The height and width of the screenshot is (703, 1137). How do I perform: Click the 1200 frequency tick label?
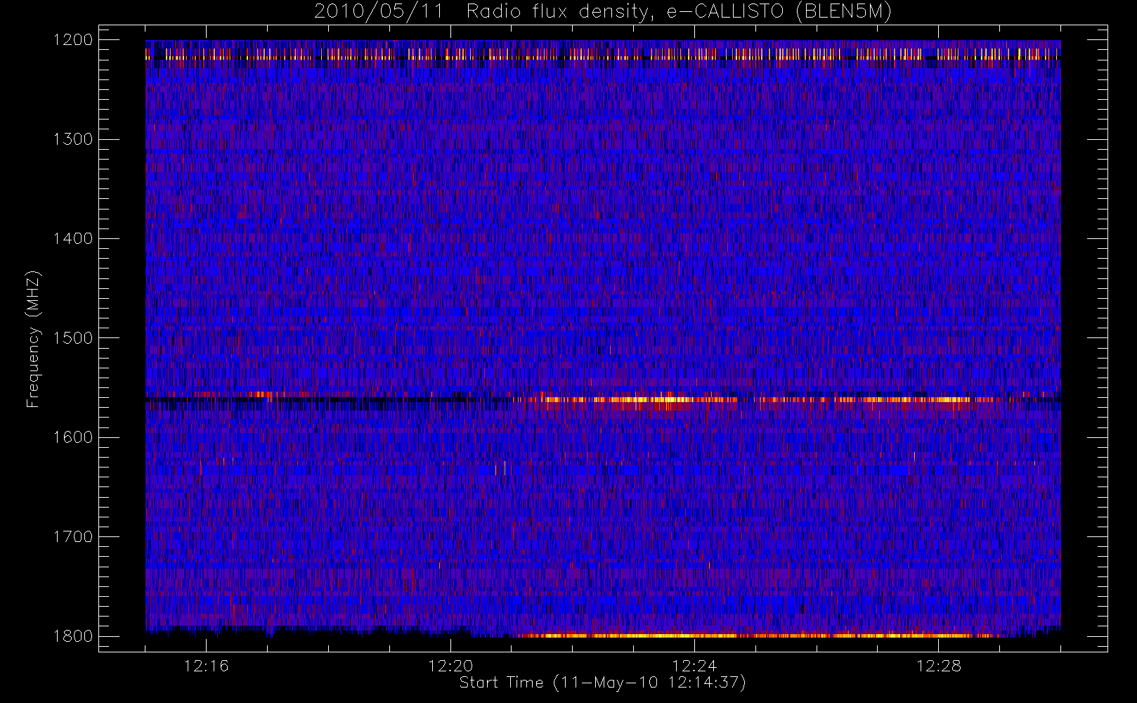[x=73, y=40]
